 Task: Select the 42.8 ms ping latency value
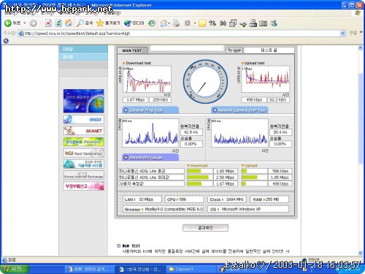click(x=191, y=132)
